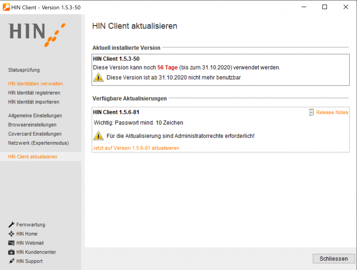The height and width of the screenshot is (270, 357).
Task: Maximize the HIN Client window
Action: 325,7
